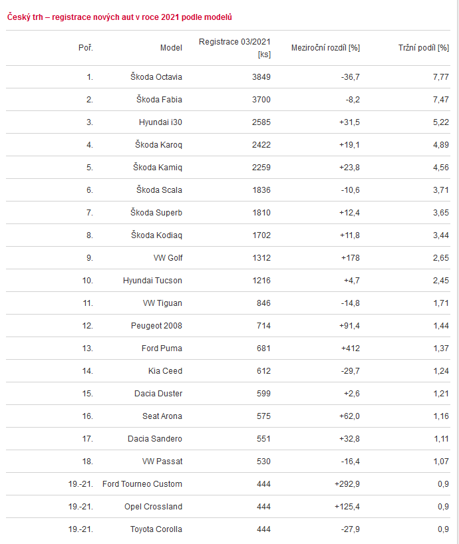
Task: Click the Škoda Octavia market share 7,77
Action: (x=439, y=77)
